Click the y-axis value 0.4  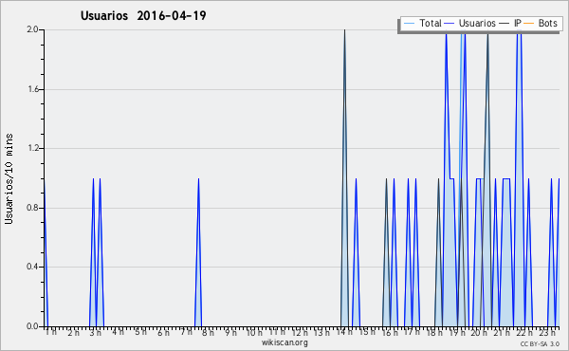pyautogui.click(x=32, y=267)
